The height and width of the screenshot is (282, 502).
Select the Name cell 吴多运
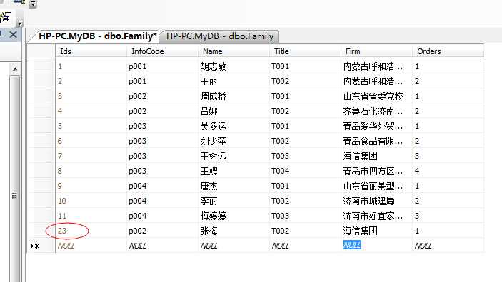coord(234,126)
